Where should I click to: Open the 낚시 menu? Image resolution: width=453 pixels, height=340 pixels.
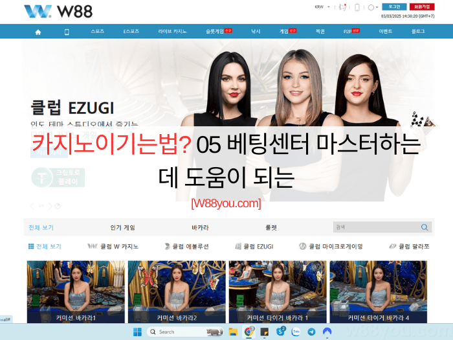[x=256, y=31]
